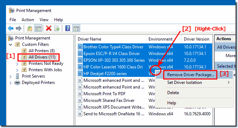The height and width of the screenshot is (128, 238).
Task: Select the Microsoft Print To PDF row
Action: [104, 94]
